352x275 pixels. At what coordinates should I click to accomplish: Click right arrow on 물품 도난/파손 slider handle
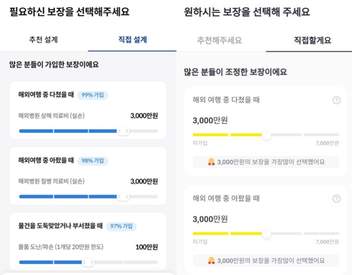click(92, 262)
